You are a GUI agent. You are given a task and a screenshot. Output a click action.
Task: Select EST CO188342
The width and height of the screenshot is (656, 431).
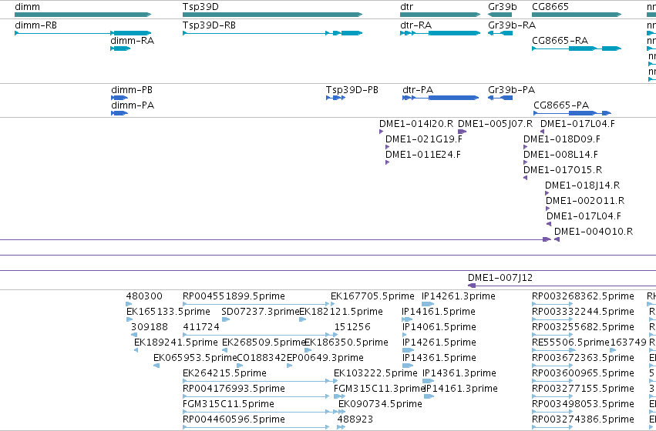point(261,358)
